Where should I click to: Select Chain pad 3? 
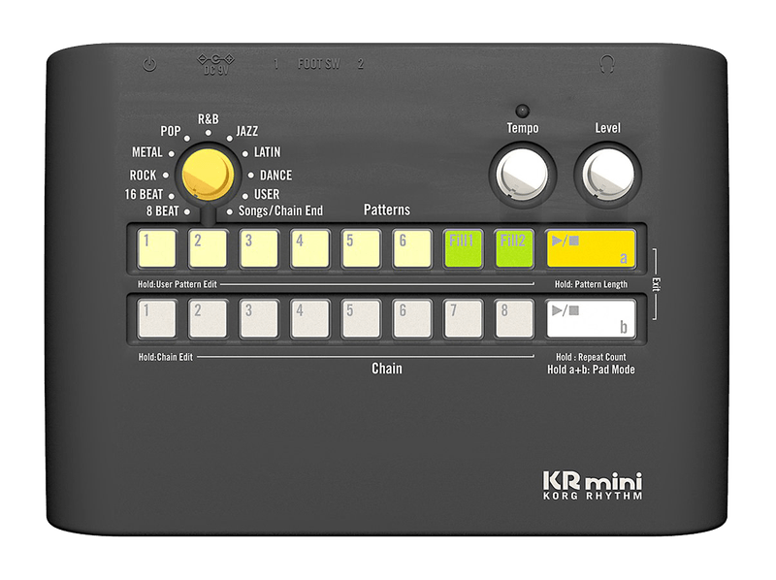[x=259, y=319]
